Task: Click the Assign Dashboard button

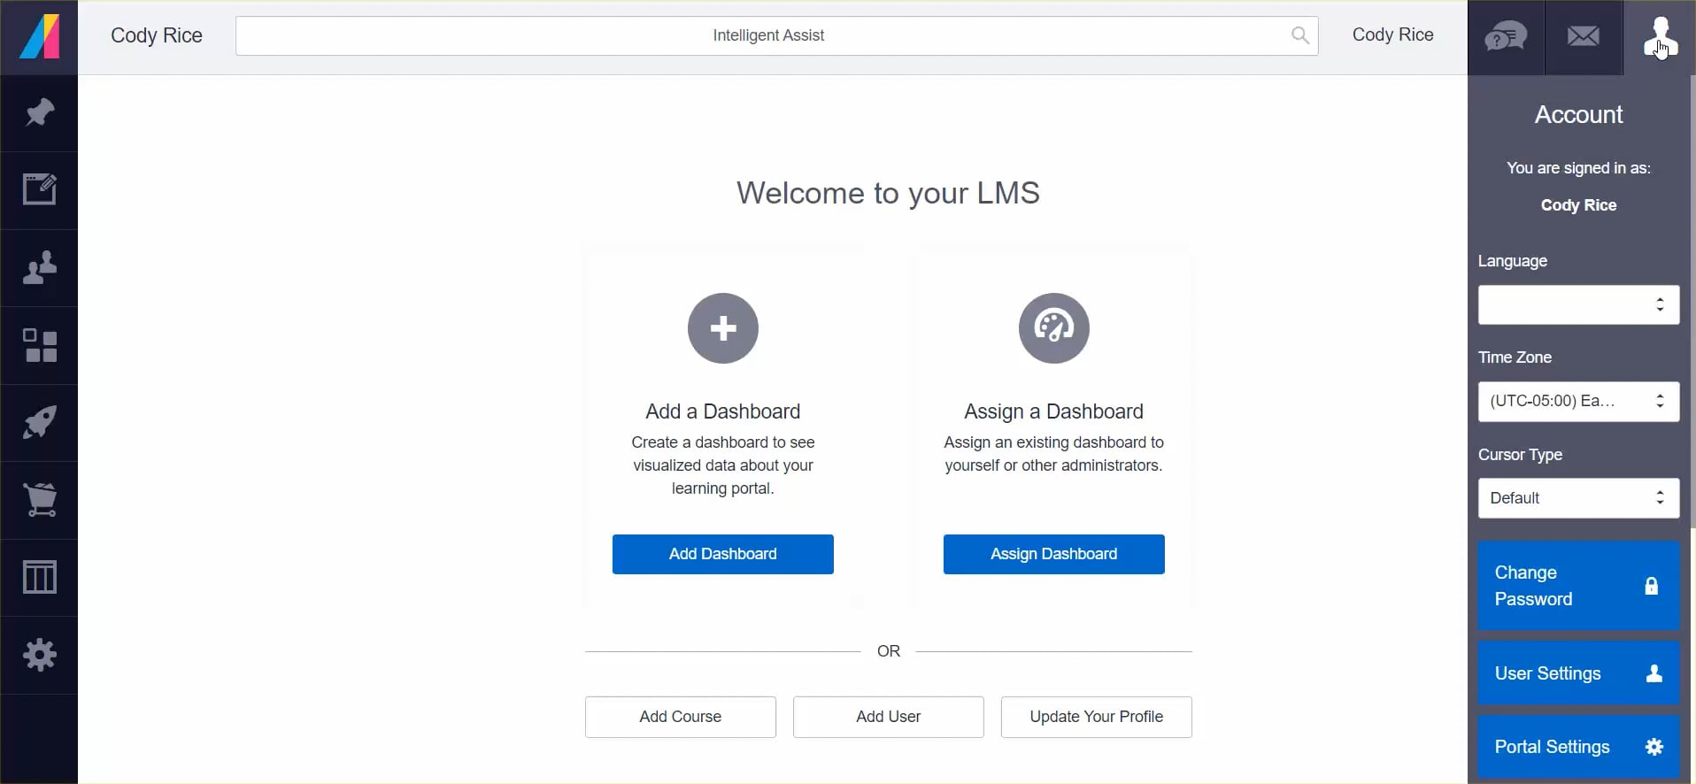Action: [1053, 554]
